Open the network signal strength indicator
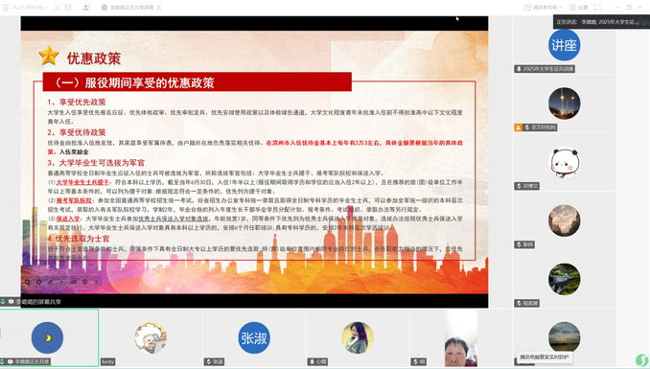 (x=56, y=7)
